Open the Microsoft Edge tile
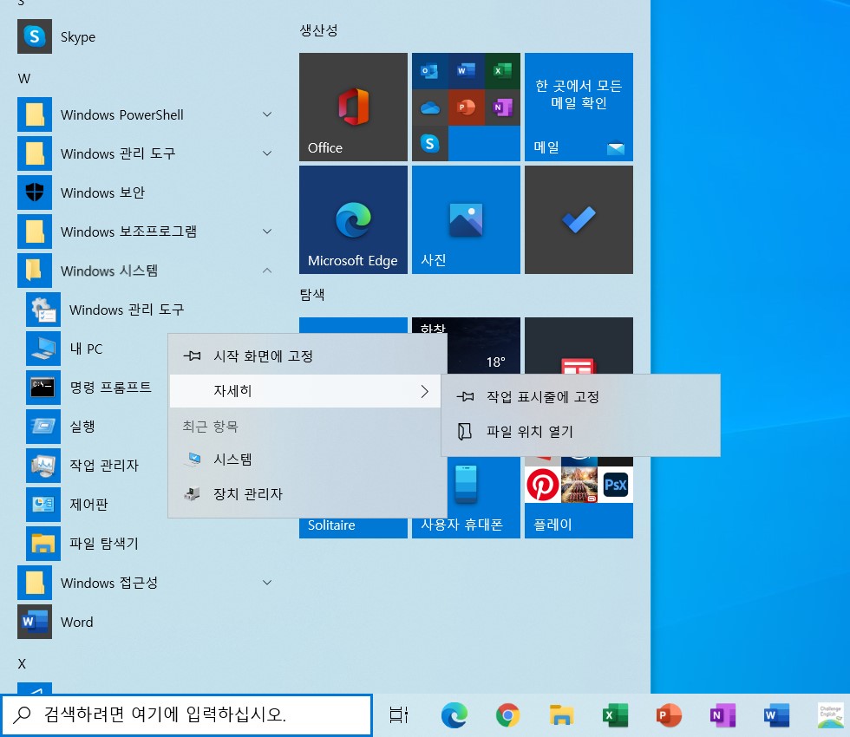Screen dimensions: 850x737 pyautogui.click(x=354, y=219)
